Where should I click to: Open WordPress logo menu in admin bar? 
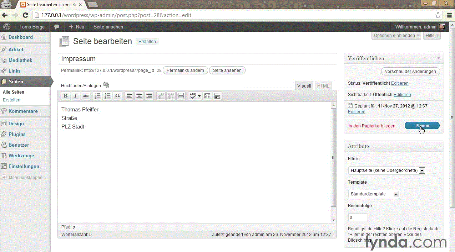pyautogui.click(x=7, y=27)
